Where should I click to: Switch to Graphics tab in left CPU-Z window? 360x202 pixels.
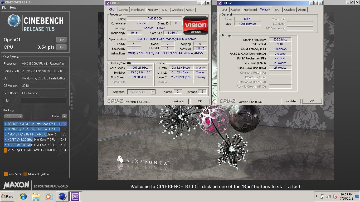pos(177,10)
